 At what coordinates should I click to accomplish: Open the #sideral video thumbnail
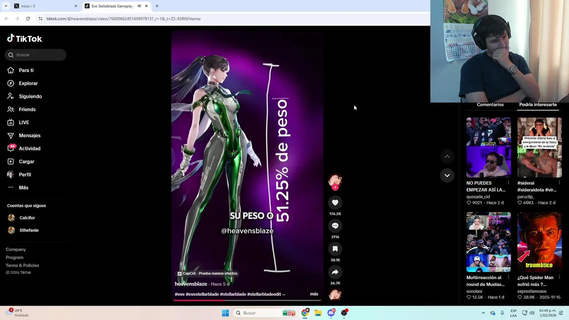tap(540, 148)
